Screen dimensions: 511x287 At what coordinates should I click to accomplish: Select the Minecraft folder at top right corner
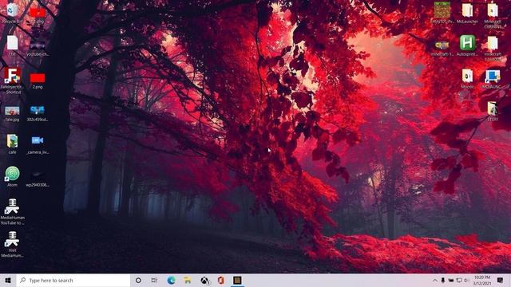click(493, 16)
